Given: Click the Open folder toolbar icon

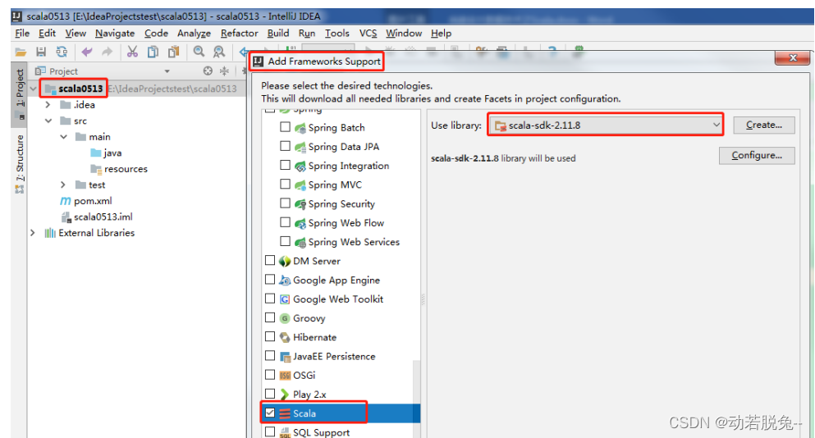Looking at the screenshot, I should [x=21, y=52].
